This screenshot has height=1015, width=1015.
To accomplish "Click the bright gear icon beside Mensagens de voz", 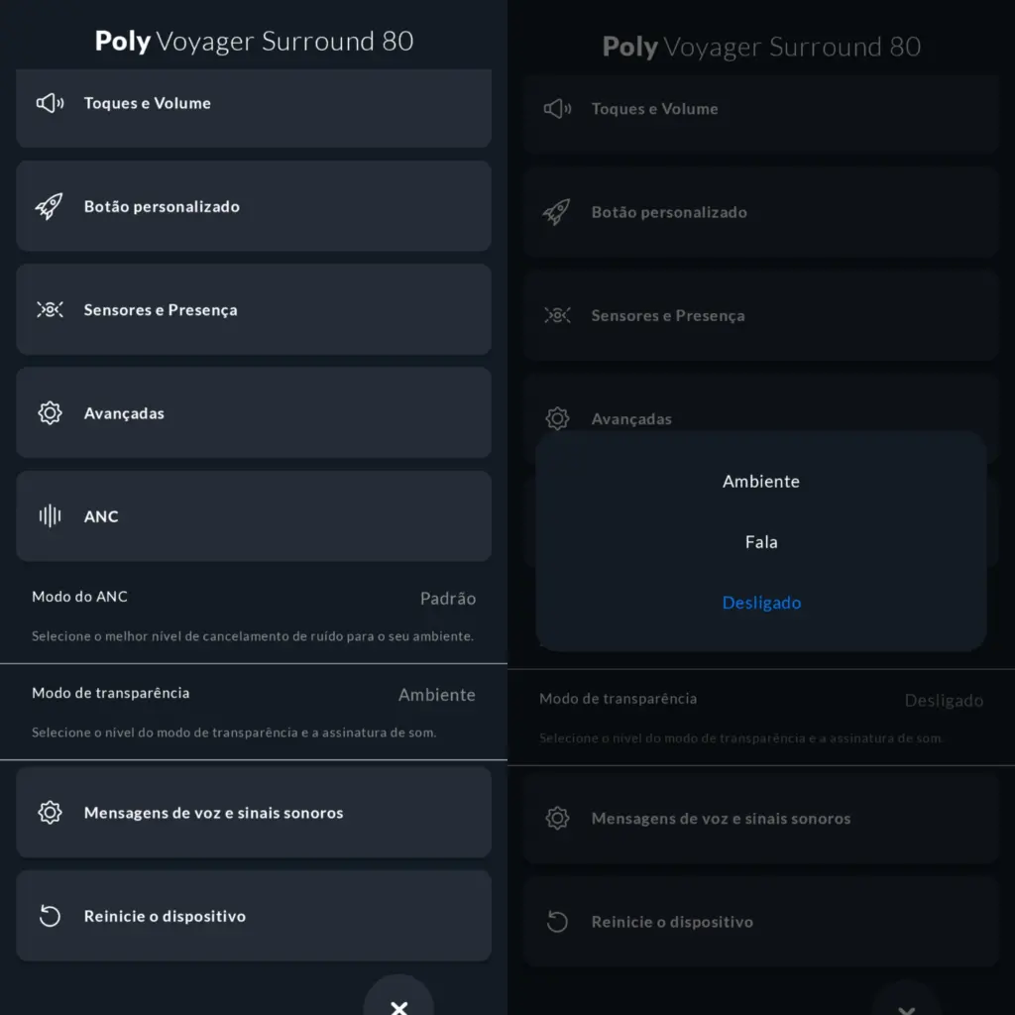I will (50, 813).
